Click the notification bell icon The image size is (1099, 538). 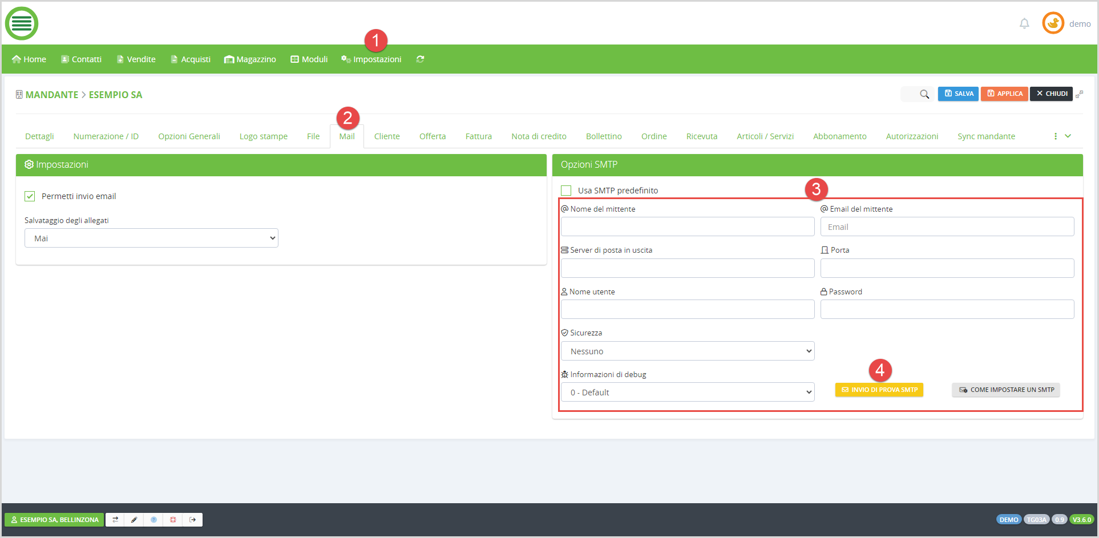point(1024,23)
